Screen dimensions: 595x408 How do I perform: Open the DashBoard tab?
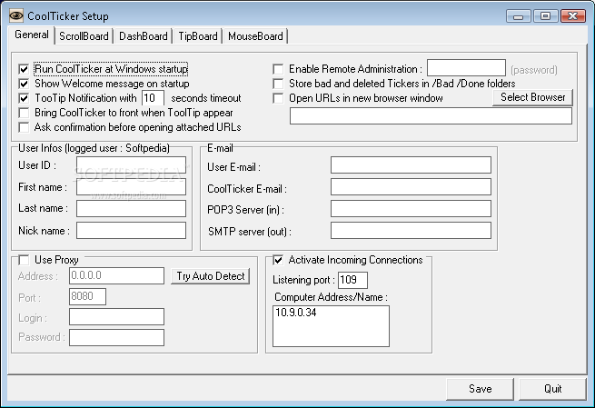click(x=143, y=36)
